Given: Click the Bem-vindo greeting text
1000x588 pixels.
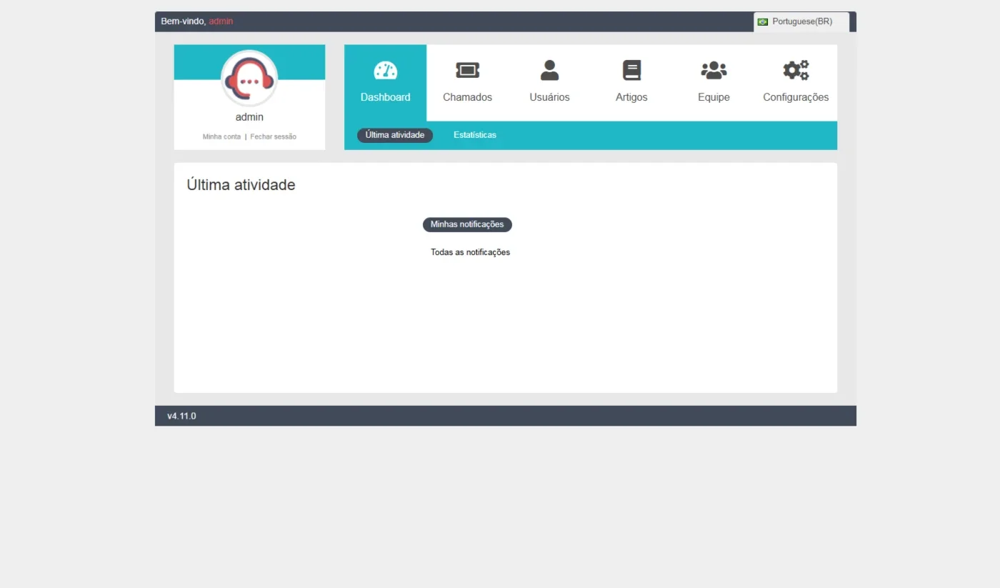Looking at the screenshot, I should tap(184, 21).
